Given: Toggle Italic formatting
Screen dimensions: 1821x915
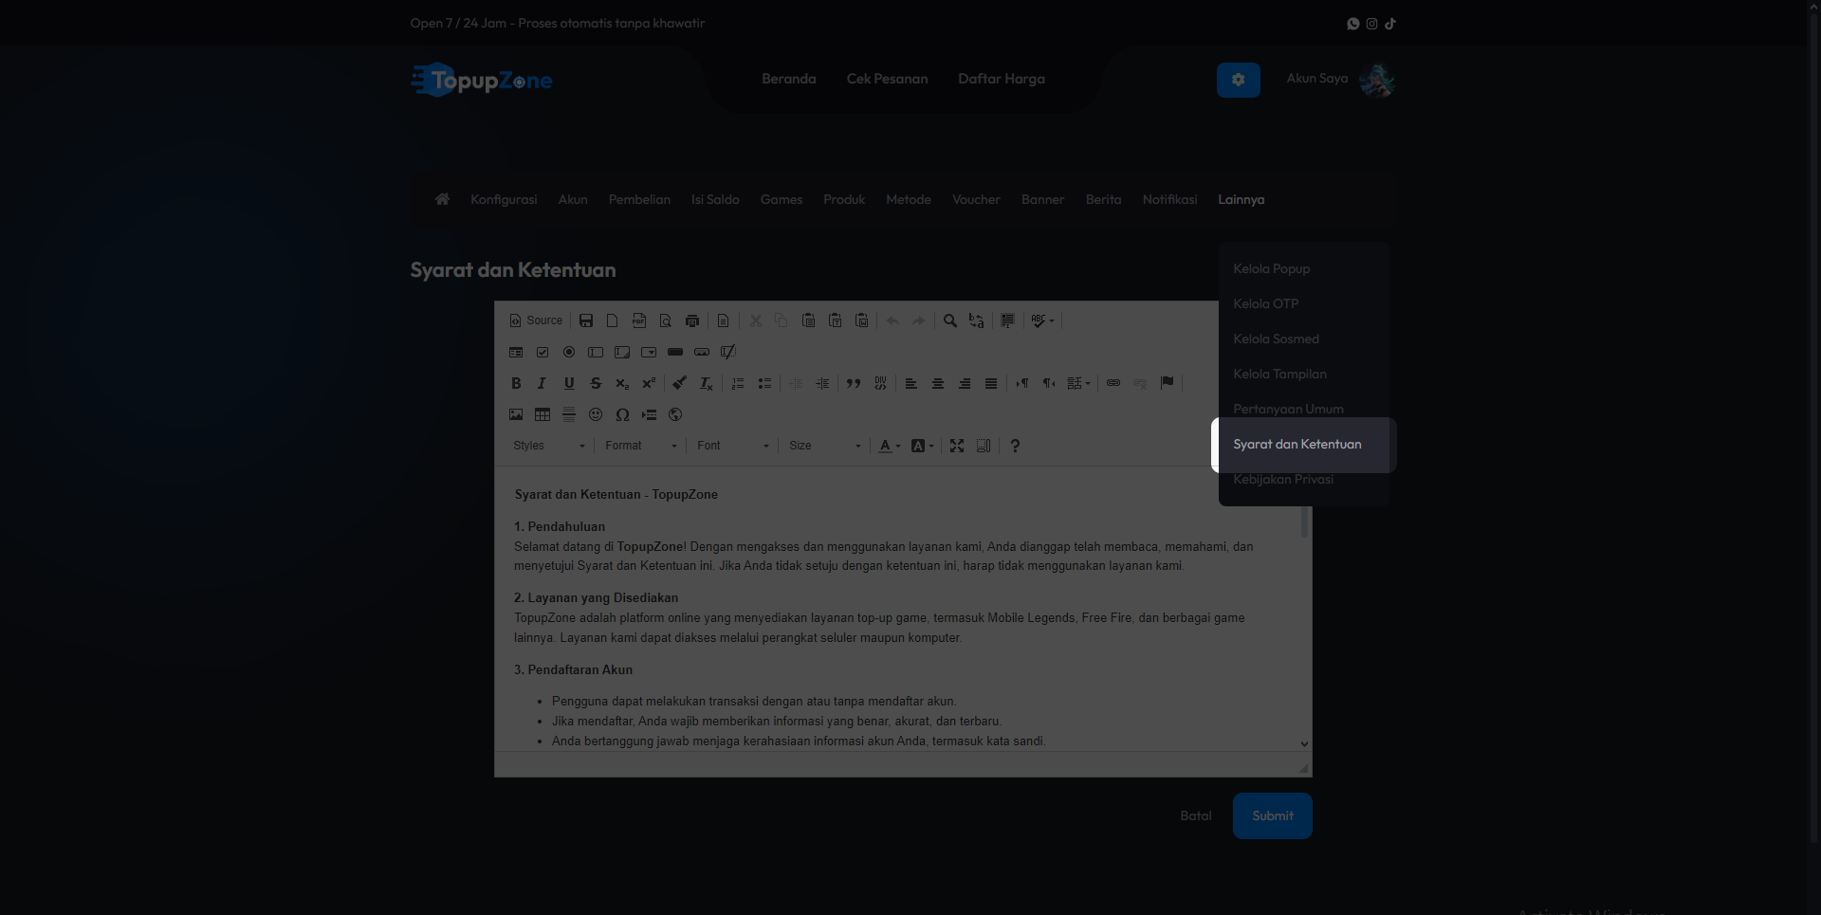Looking at the screenshot, I should coord(543,383).
